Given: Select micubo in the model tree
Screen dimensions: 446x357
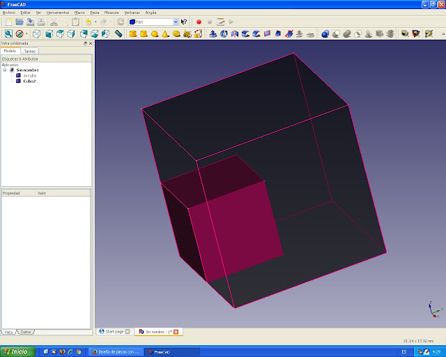Looking at the screenshot, I should point(29,76).
